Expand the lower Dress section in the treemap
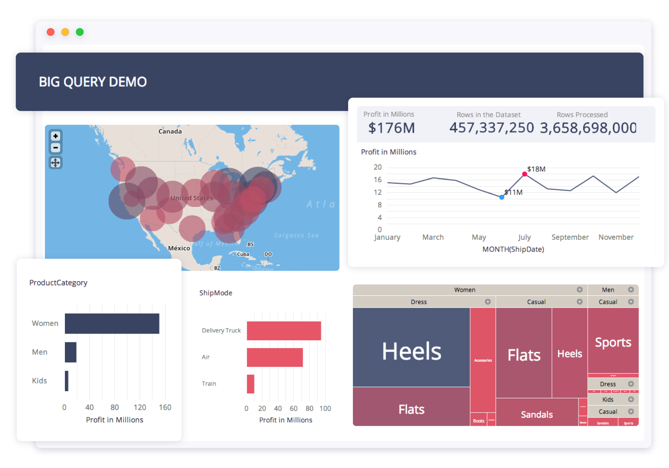 point(631,384)
